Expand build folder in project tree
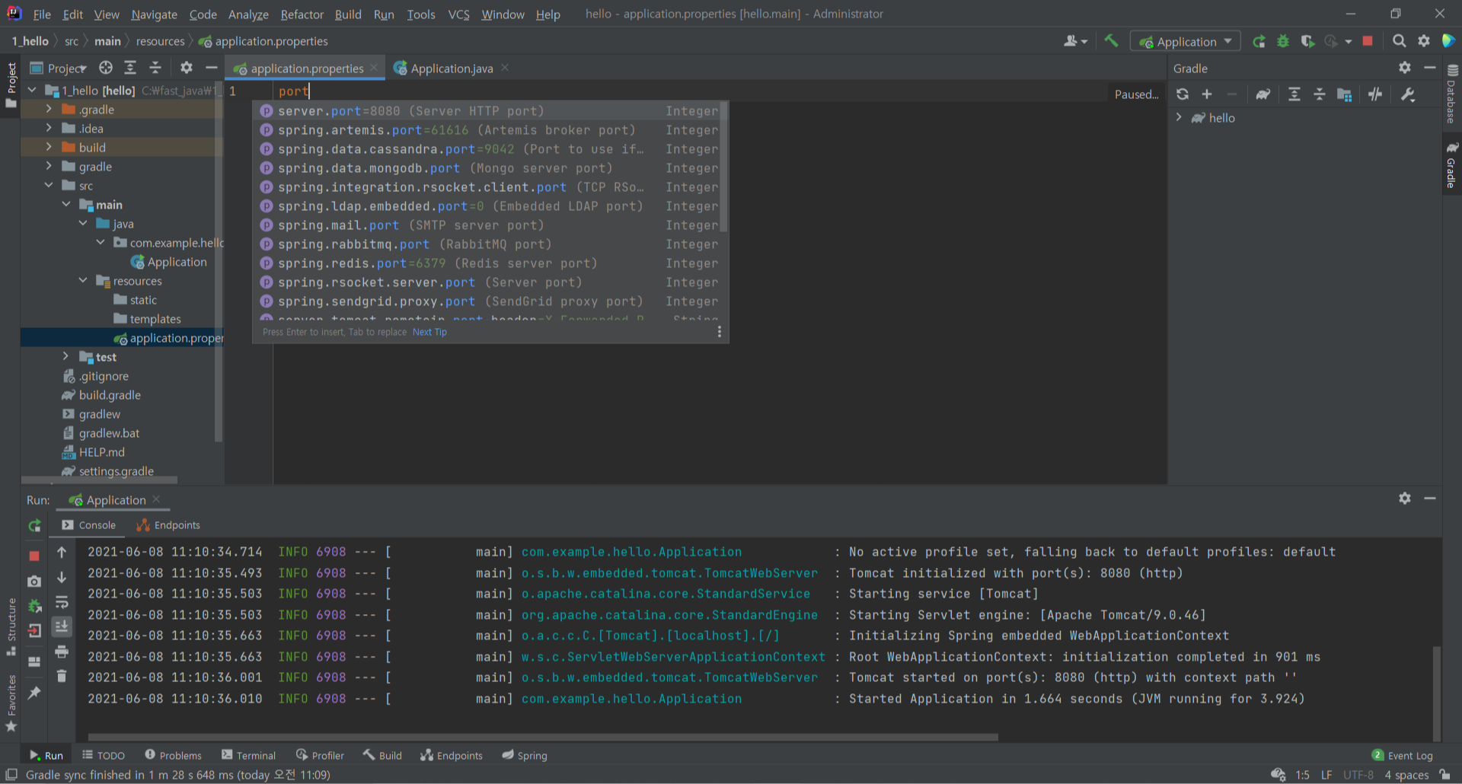This screenshot has width=1462, height=784. (49, 147)
